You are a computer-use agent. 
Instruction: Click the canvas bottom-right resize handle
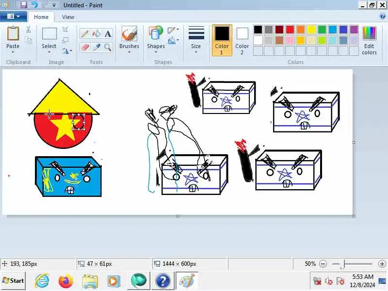[x=354, y=216]
